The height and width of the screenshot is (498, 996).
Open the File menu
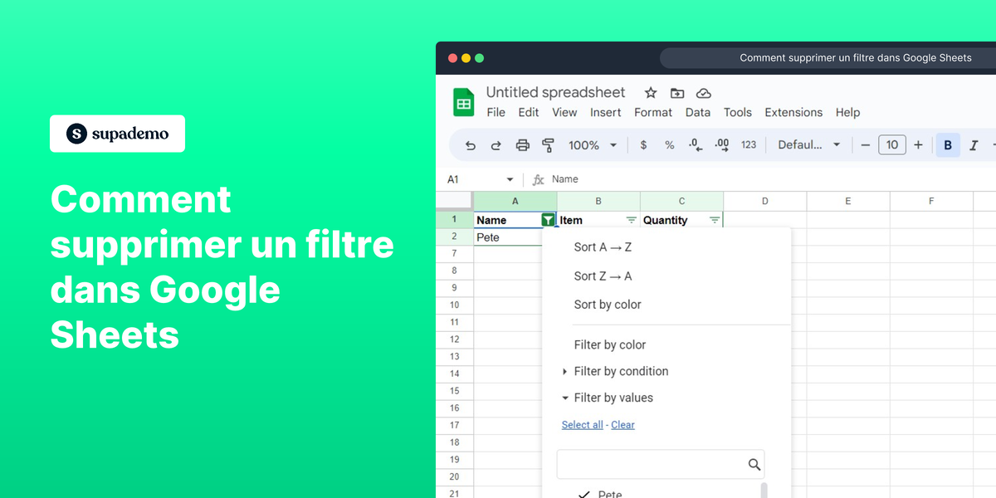pyautogui.click(x=496, y=113)
